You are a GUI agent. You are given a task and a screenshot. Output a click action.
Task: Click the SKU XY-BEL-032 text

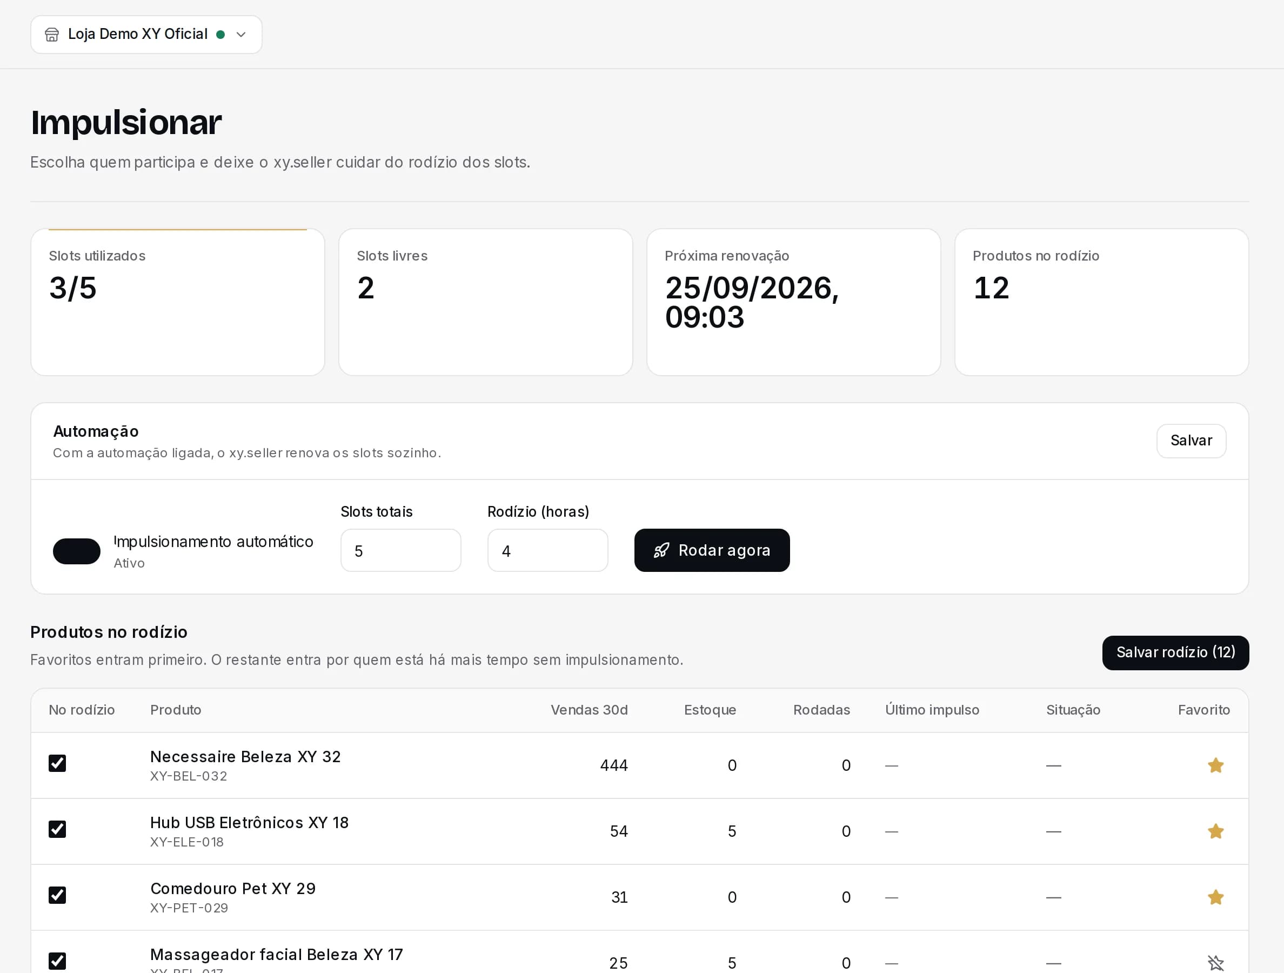[x=188, y=776]
